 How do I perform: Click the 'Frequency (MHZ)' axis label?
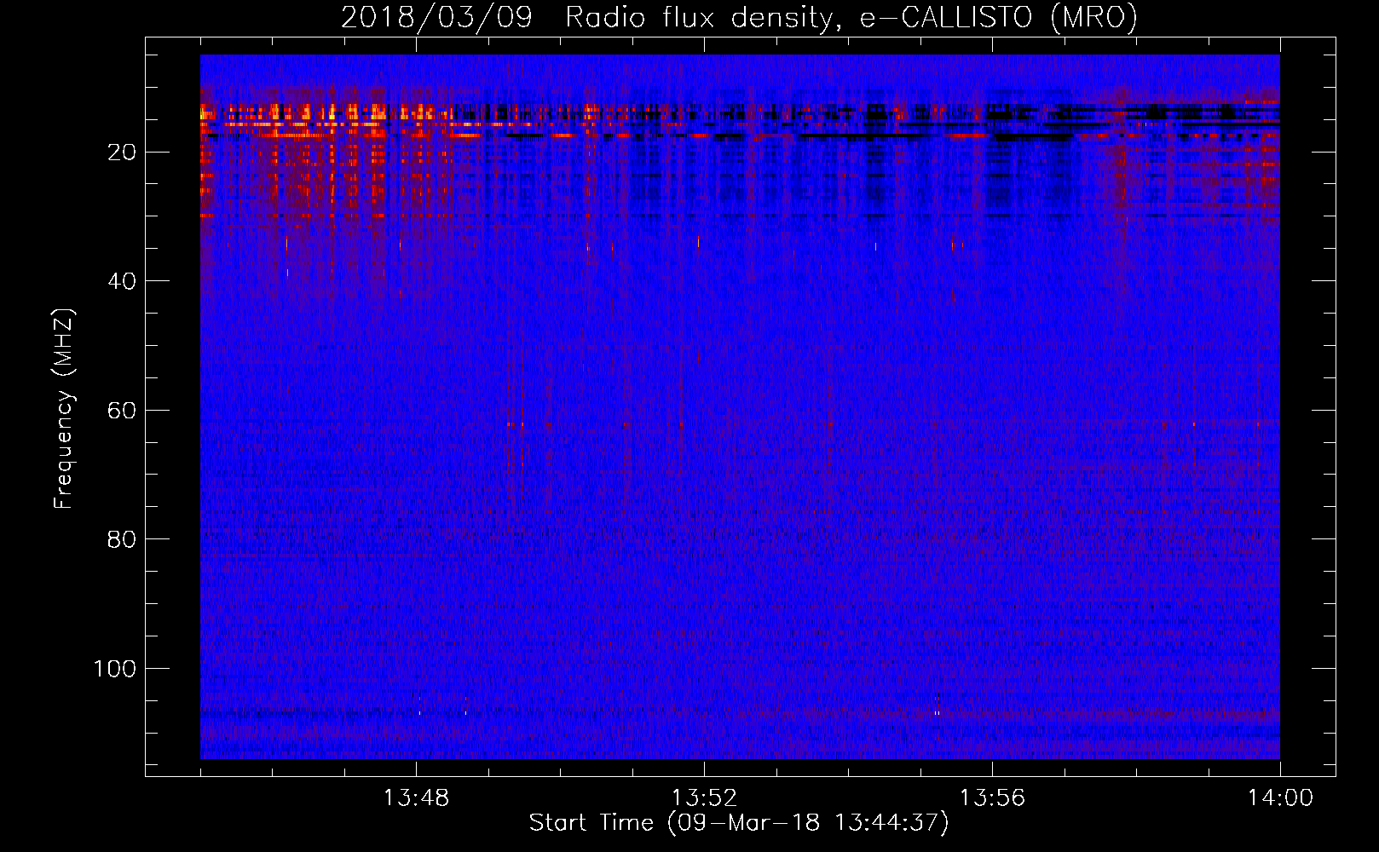click(64, 408)
